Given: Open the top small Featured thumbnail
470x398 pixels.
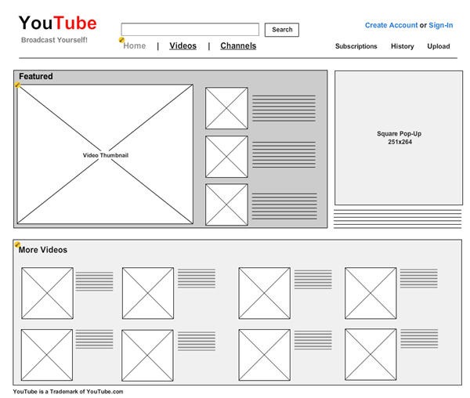Looking at the screenshot, I should tap(226, 108).
